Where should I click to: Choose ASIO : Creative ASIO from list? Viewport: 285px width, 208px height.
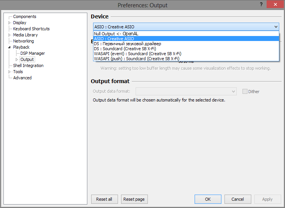point(114,39)
